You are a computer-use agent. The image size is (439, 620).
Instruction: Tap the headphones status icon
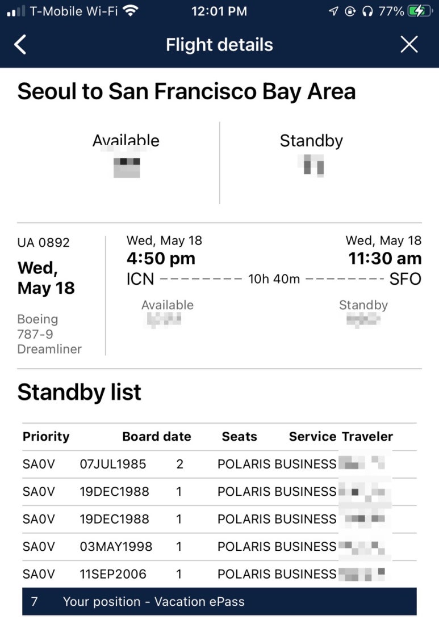(367, 11)
